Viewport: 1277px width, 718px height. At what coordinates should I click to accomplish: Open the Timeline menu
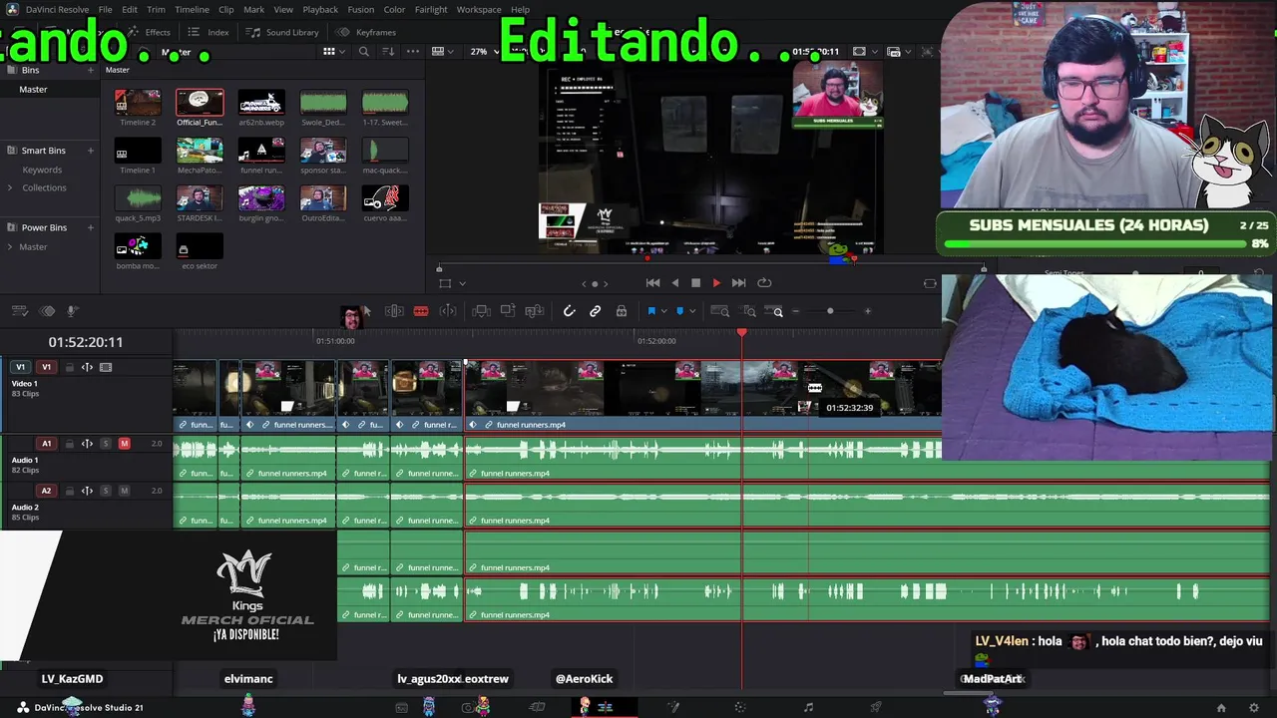tap(192, 9)
